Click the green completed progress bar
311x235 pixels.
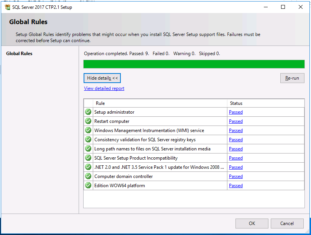tap(194, 64)
